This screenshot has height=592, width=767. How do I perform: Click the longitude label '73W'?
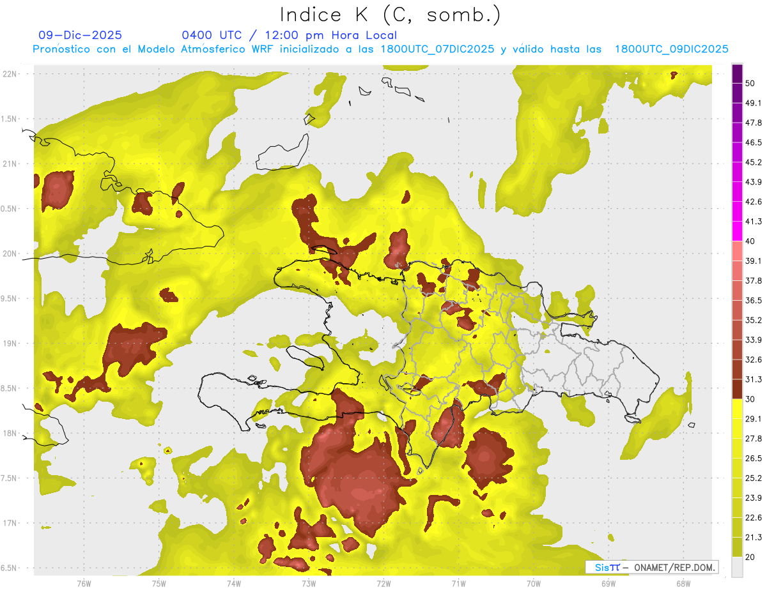(x=309, y=584)
